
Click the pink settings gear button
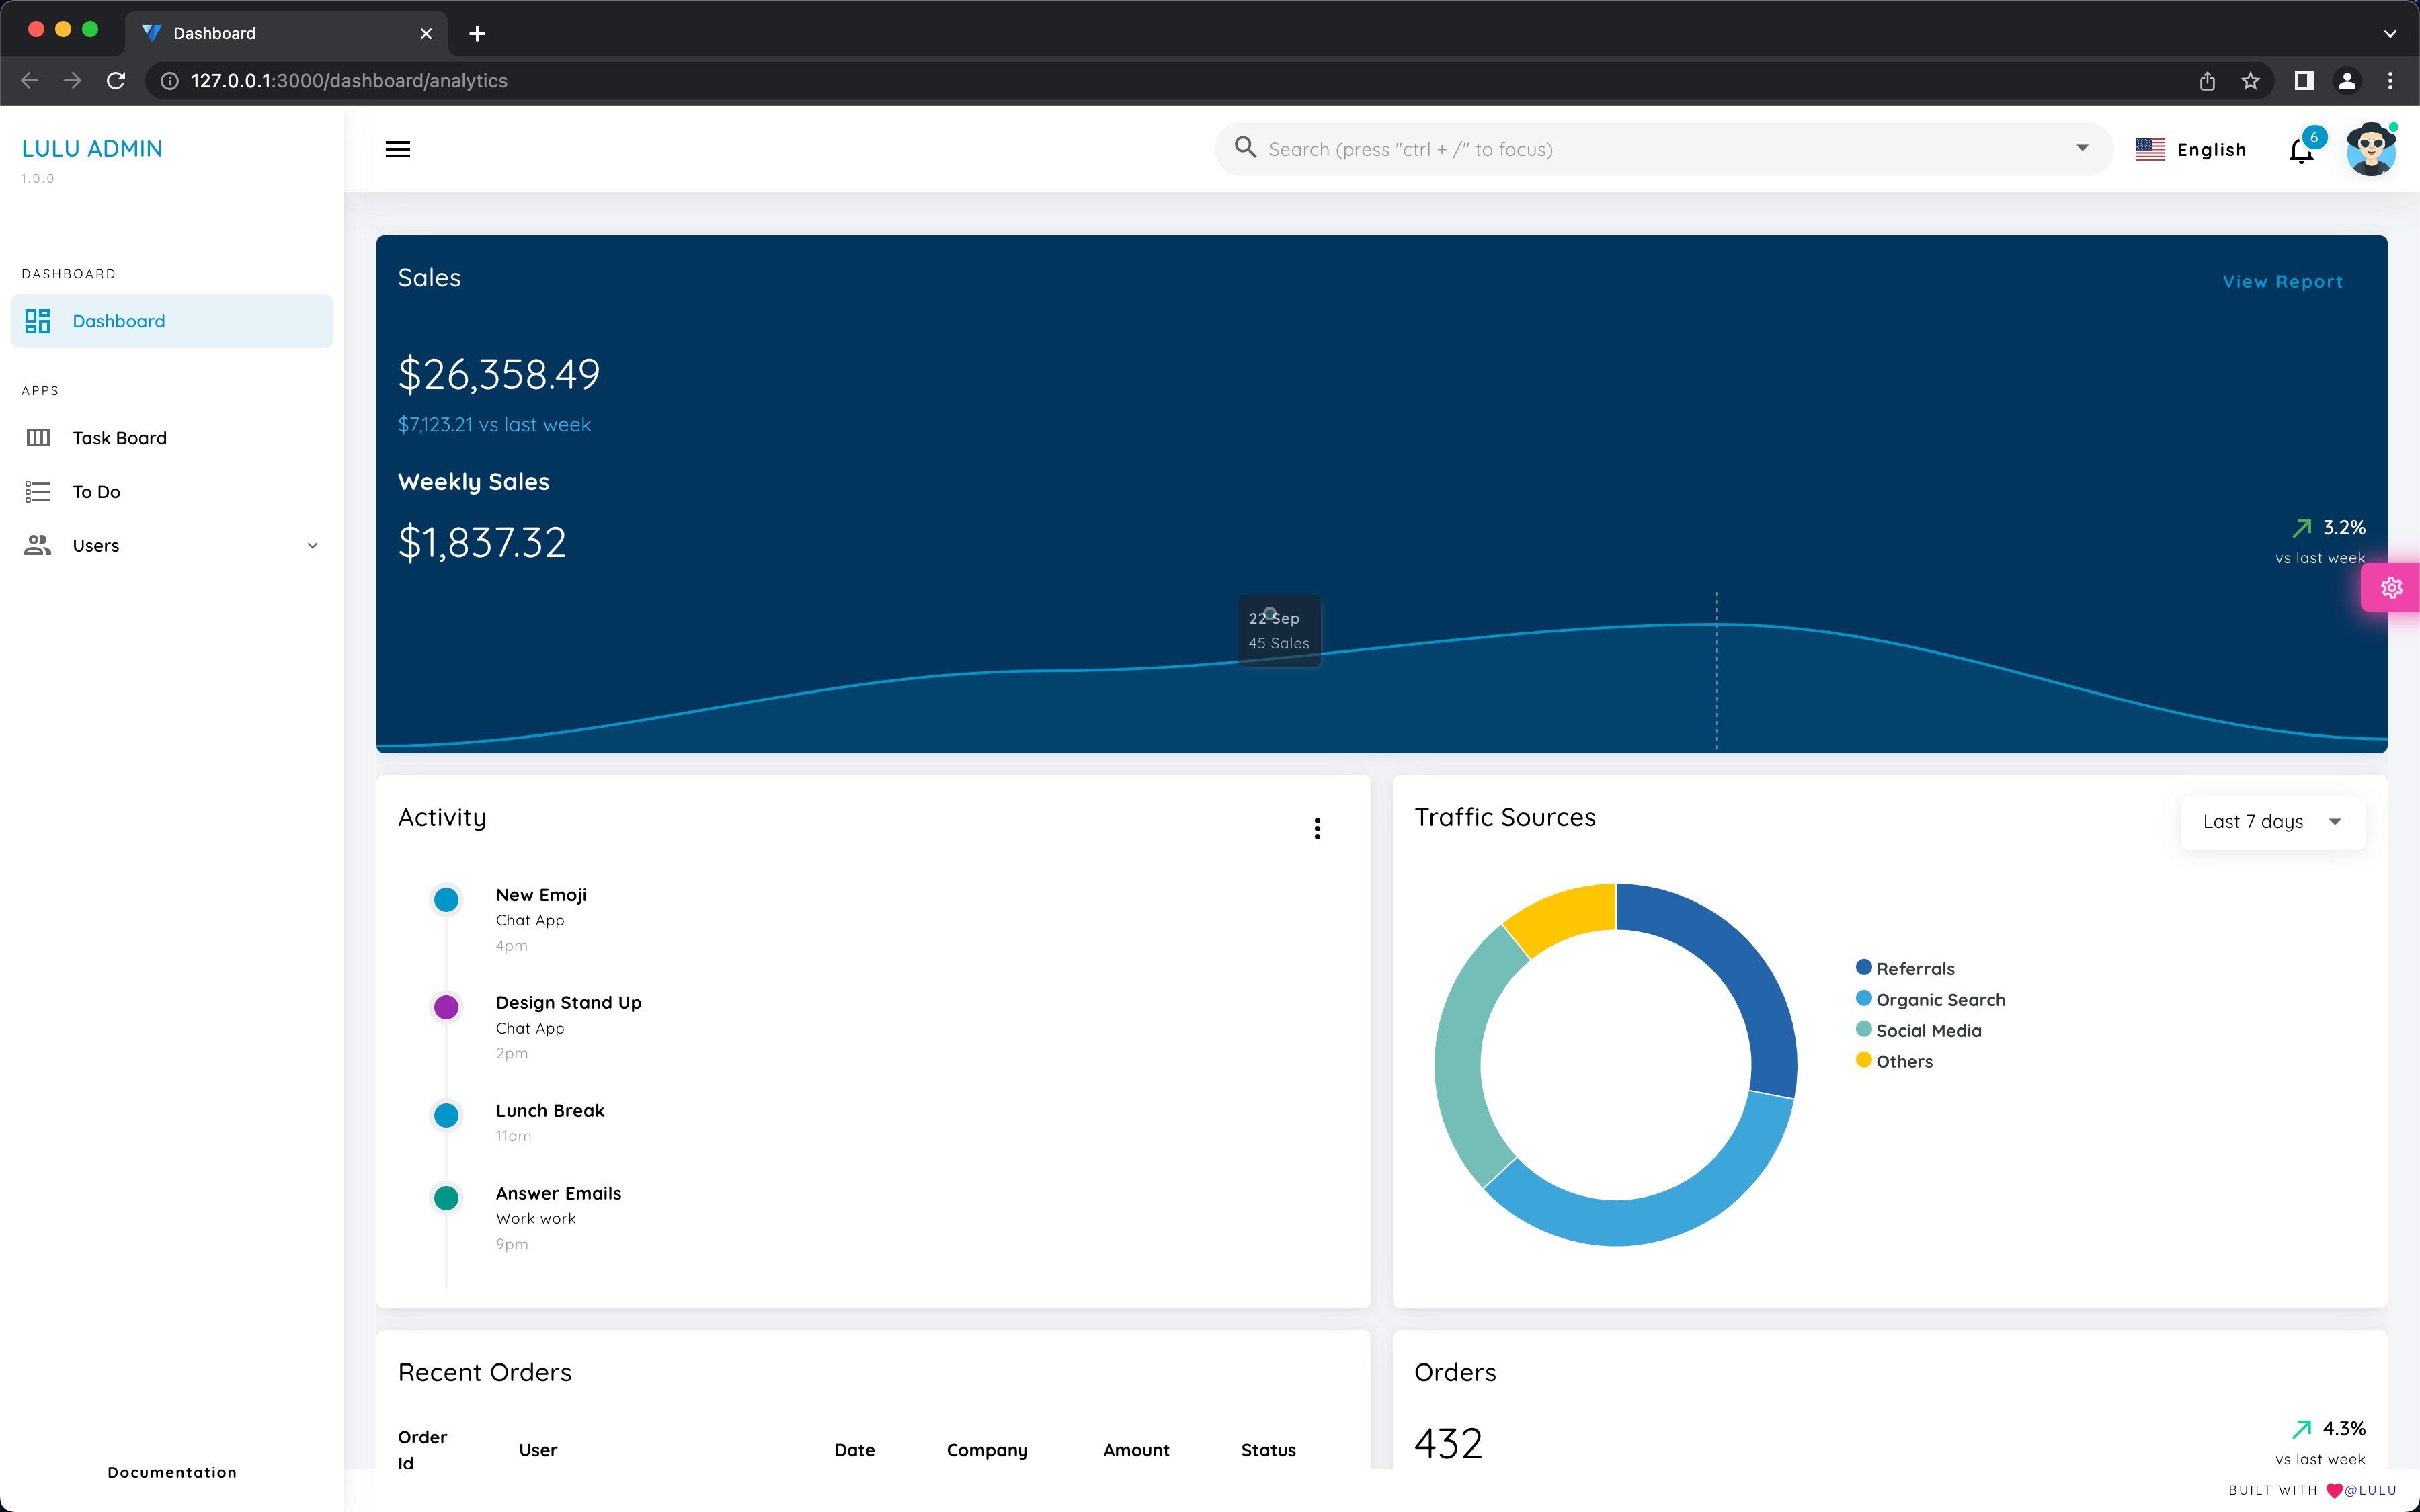coord(2391,588)
